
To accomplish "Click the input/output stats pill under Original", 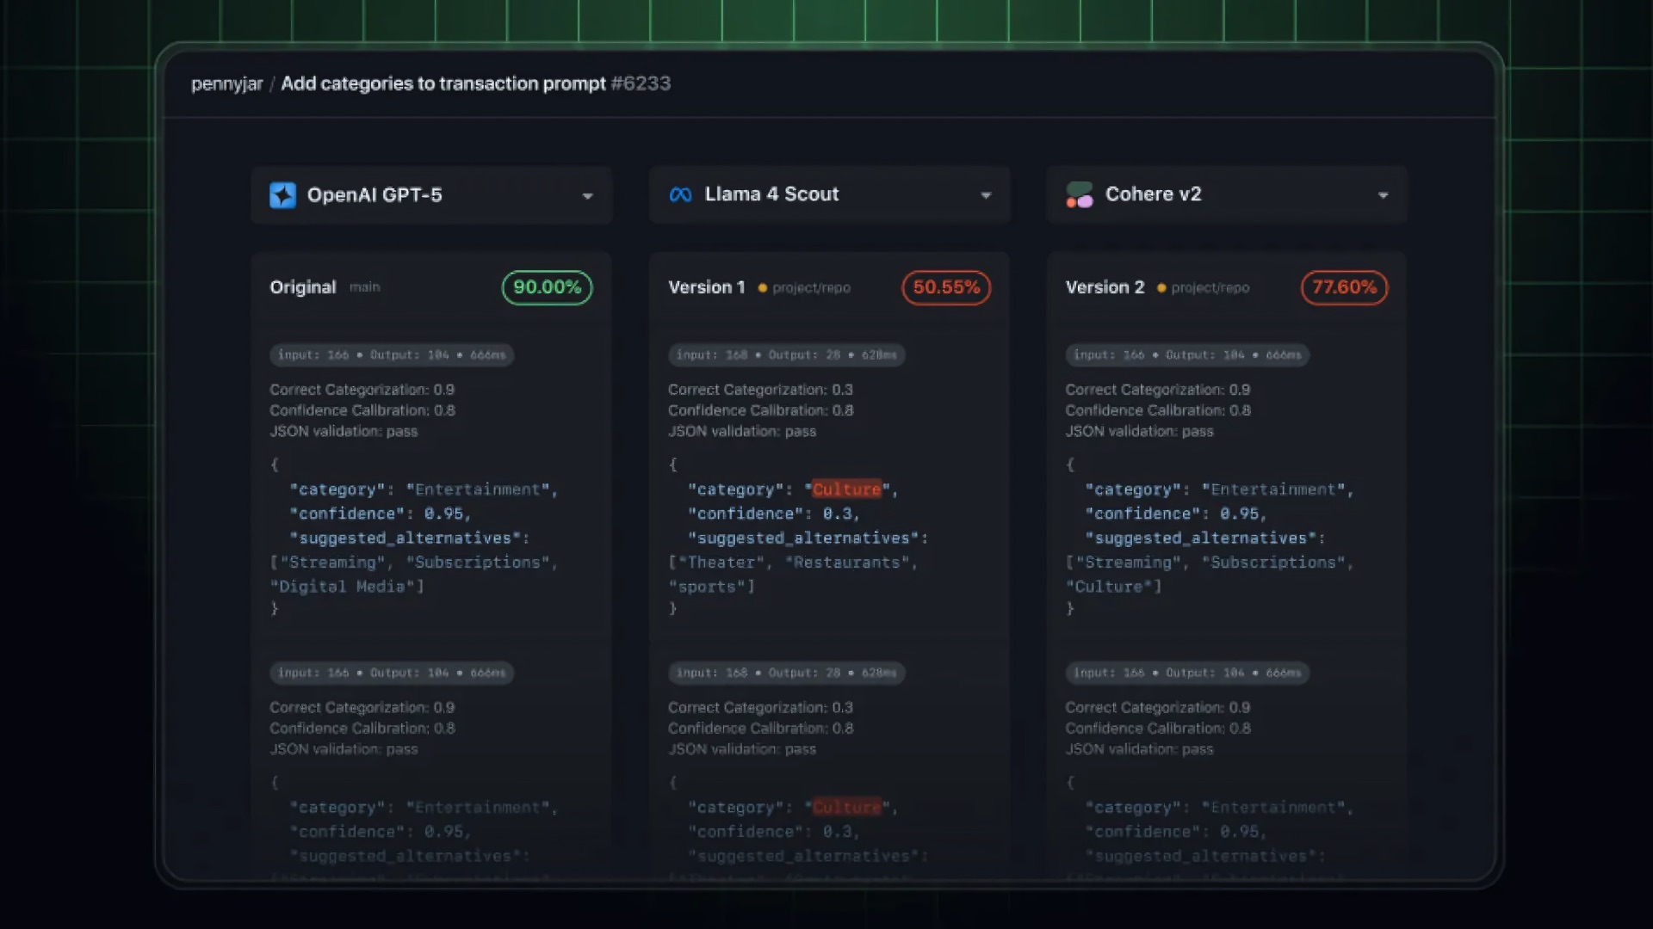I will (x=392, y=354).
